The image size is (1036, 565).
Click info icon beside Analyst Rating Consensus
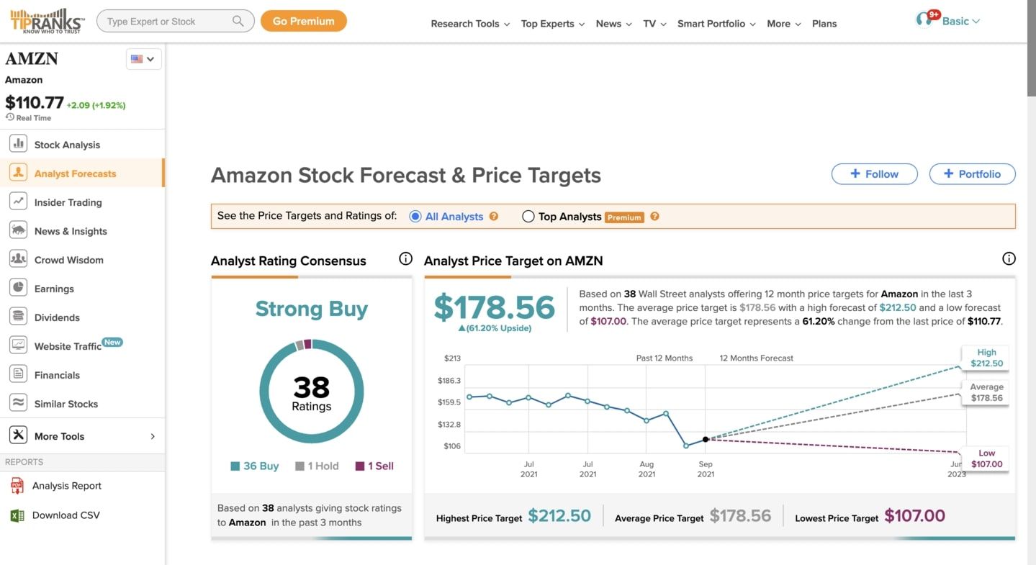coord(405,259)
